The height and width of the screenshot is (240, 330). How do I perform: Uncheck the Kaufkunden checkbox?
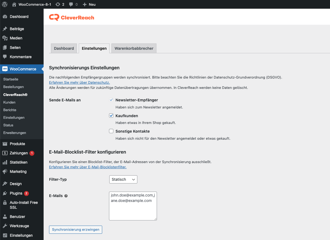(111, 116)
